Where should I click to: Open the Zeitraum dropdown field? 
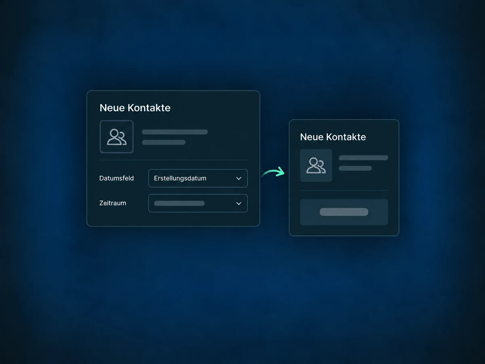pos(198,203)
